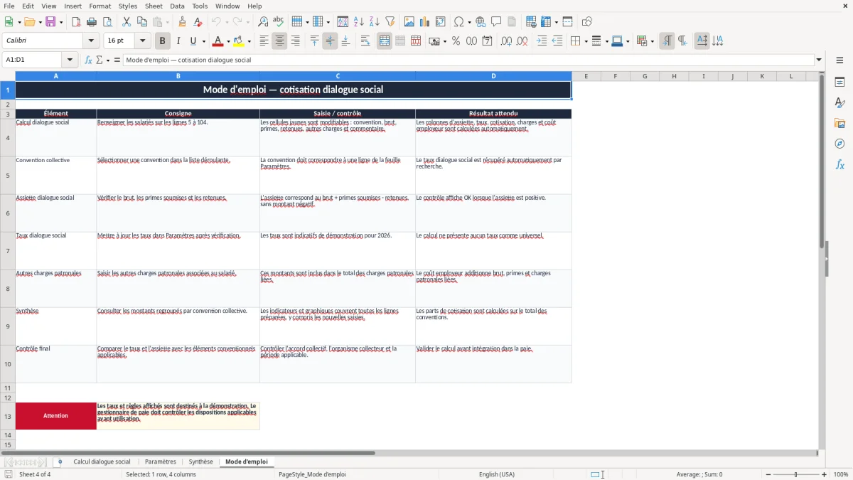Open the sidebar Gallery icon

pos(839,123)
